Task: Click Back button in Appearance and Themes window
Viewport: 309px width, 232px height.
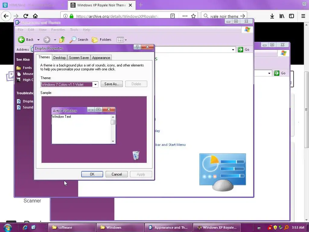Action: pyautogui.click(x=26, y=40)
